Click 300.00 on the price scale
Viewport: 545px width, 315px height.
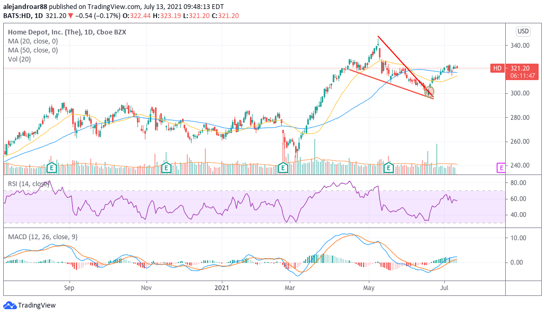(520, 93)
